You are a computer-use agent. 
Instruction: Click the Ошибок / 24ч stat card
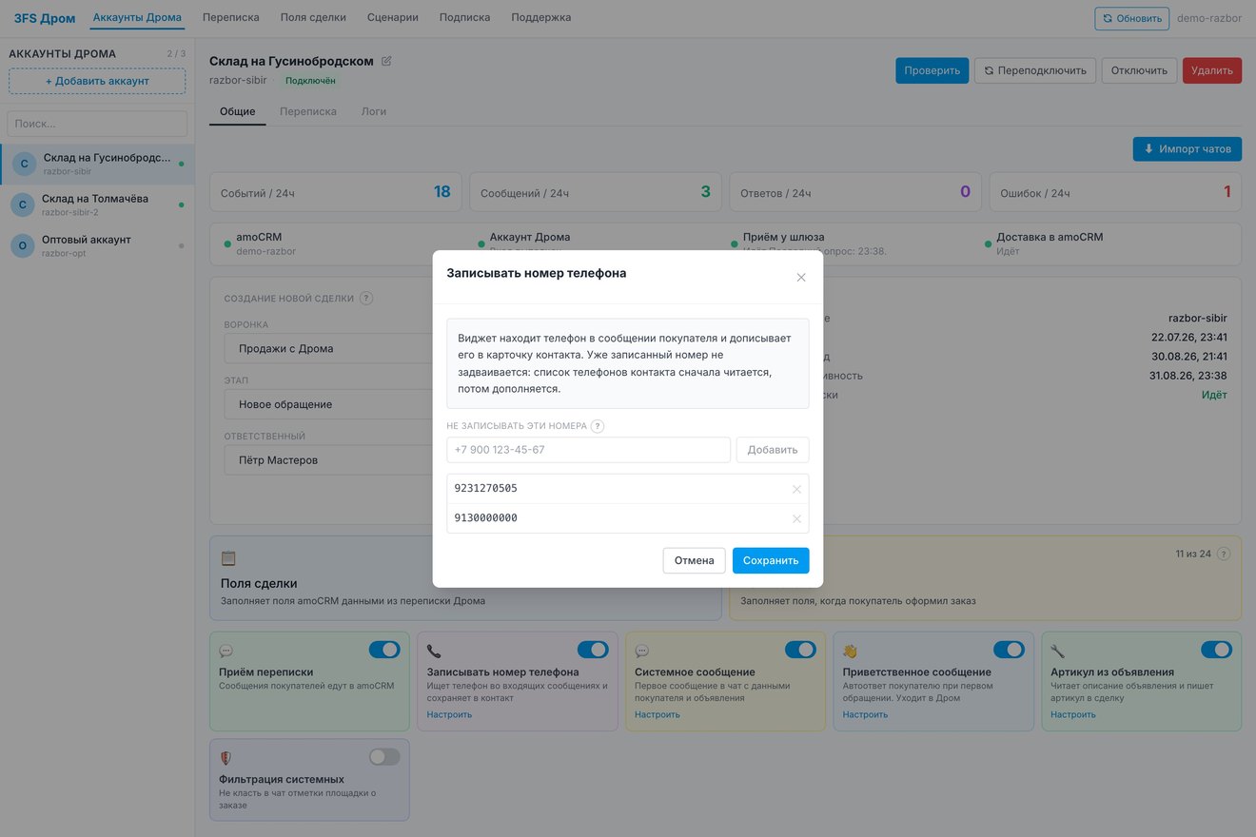[1115, 192]
